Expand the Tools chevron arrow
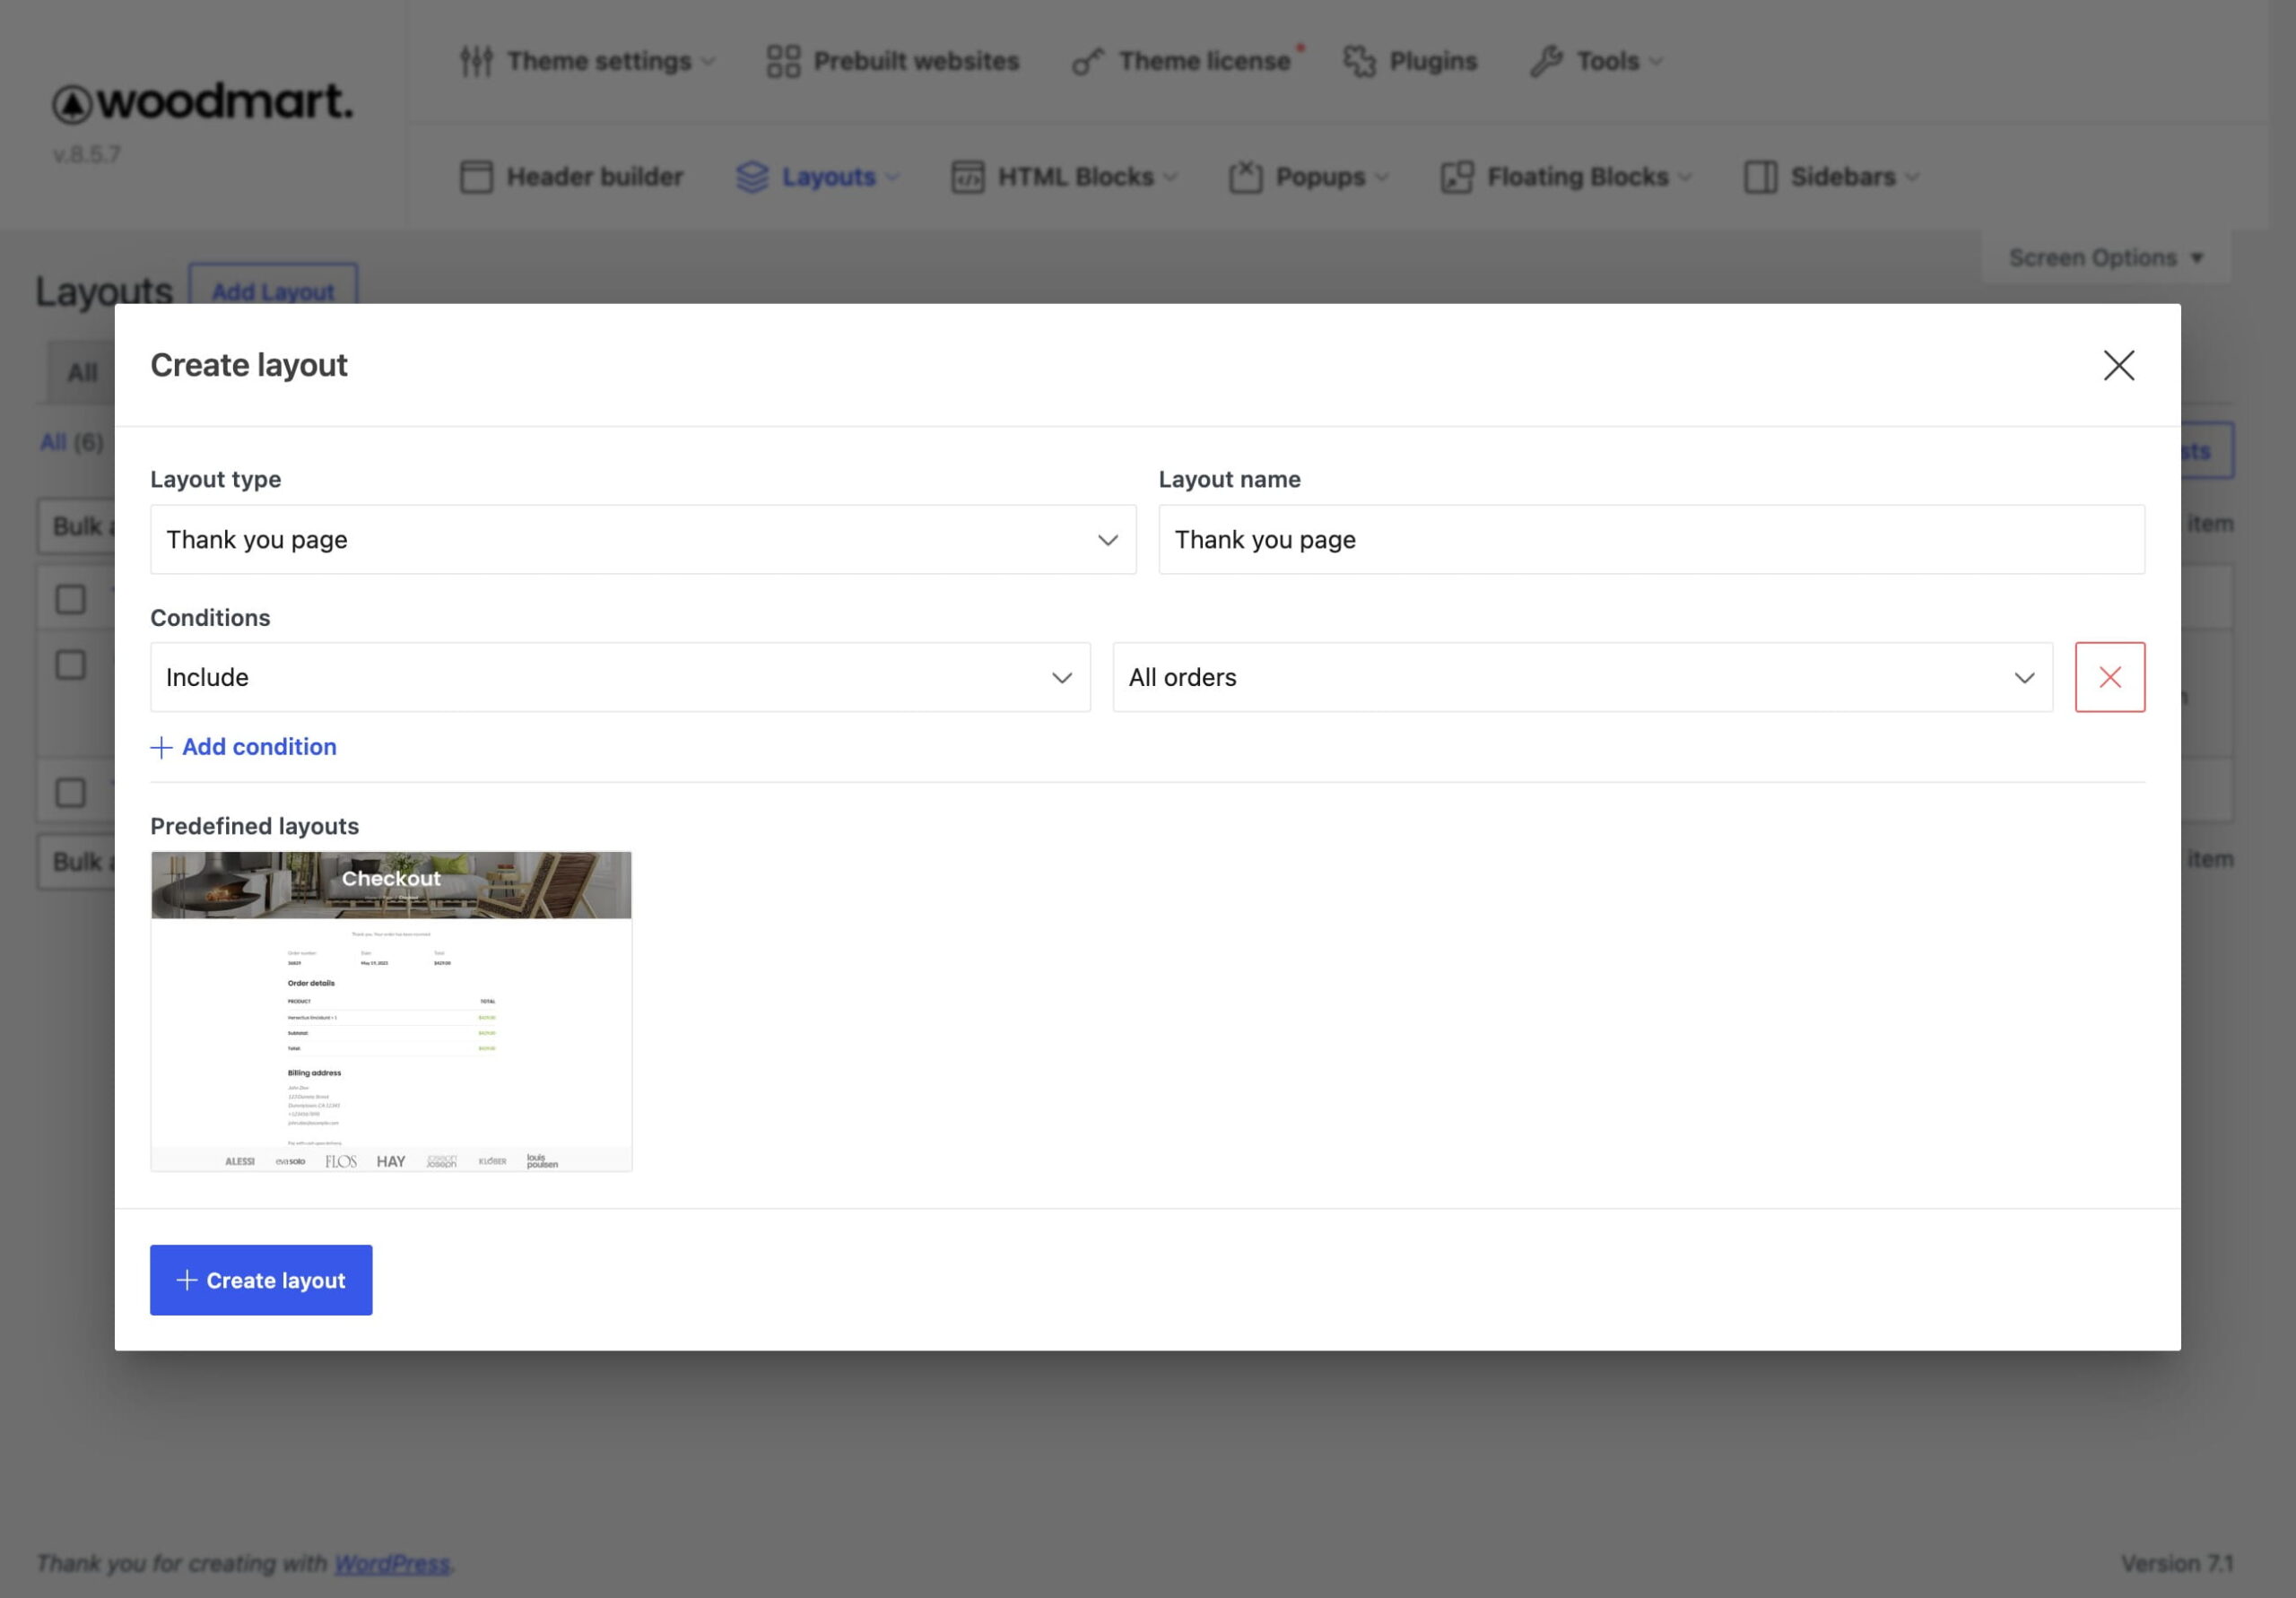Viewport: 2296px width, 1598px height. pos(1656,62)
